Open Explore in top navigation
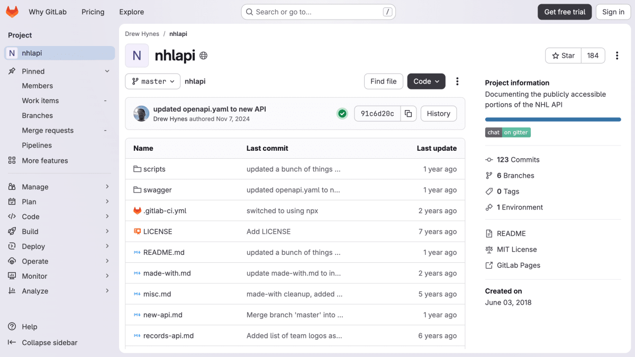The image size is (635, 357). pos(132,12)
